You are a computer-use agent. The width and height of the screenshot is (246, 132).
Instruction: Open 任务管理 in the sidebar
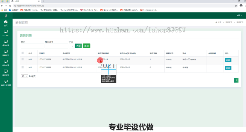pos(6,63)
